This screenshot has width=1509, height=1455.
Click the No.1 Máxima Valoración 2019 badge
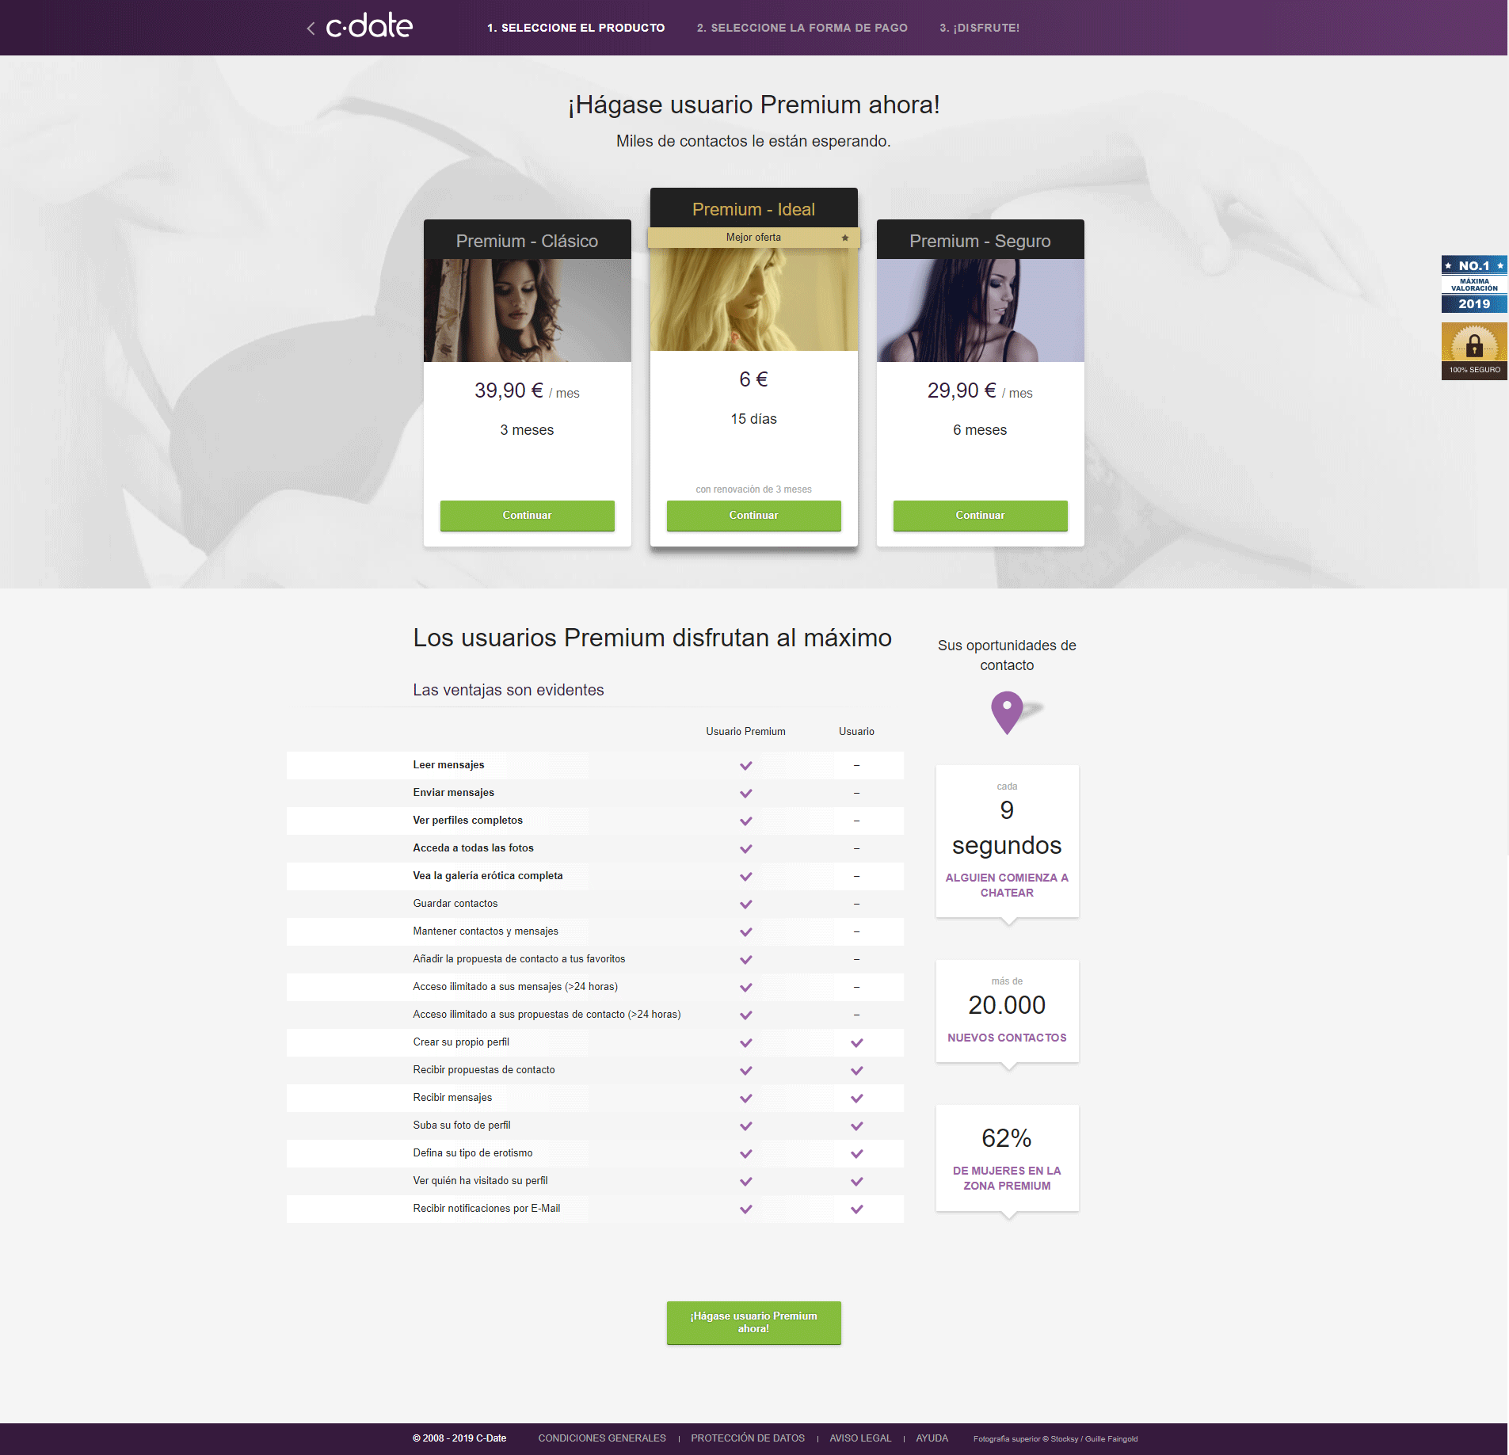pyautogui.click(x=1473, y=284)
